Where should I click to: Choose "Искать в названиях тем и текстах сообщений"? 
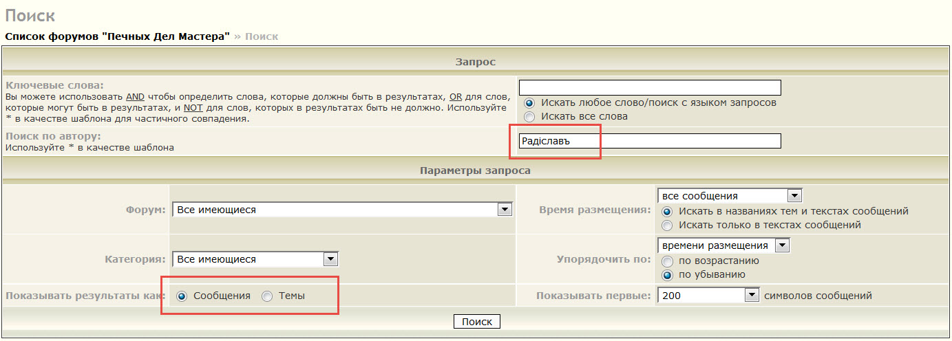tap(666, 211)
